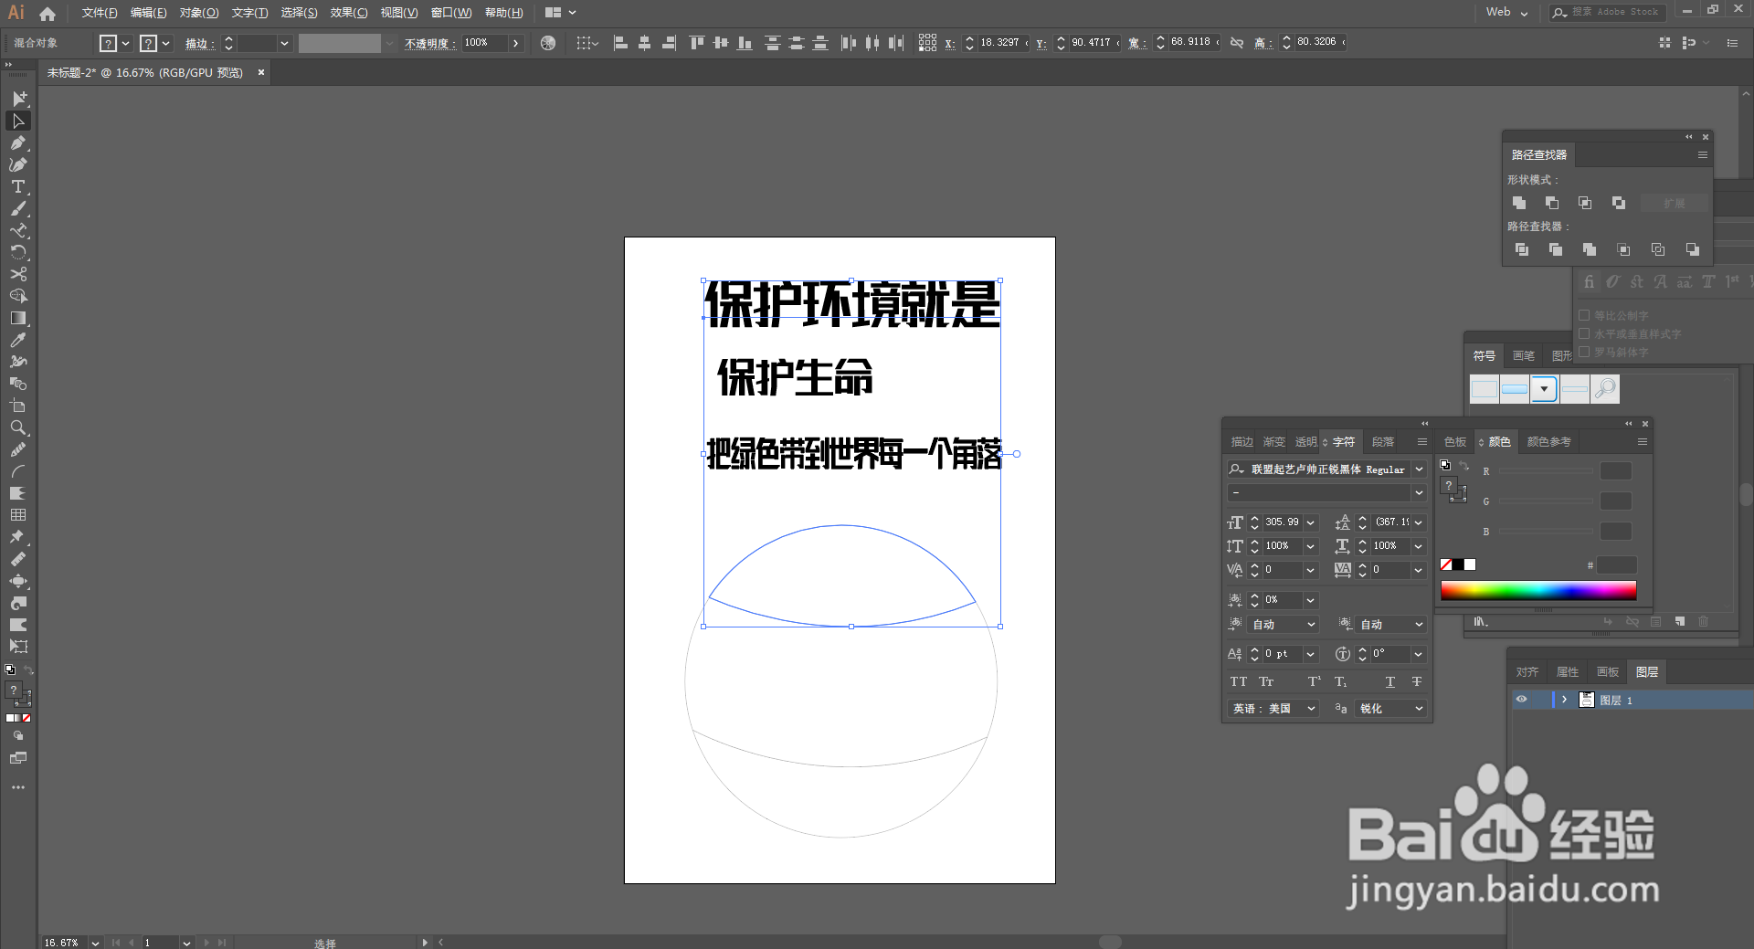Screen dimensions: 1754x949
Task: Select the Direct Selection tool
Action: (18, 121)
